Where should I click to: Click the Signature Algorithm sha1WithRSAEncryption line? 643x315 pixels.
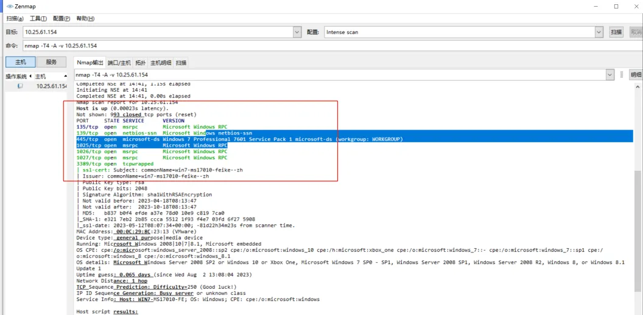click(x=144, y=195)
